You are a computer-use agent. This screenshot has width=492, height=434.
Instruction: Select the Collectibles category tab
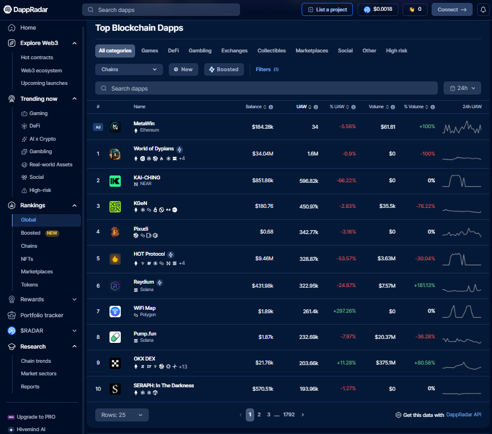(x=271, y=51)
